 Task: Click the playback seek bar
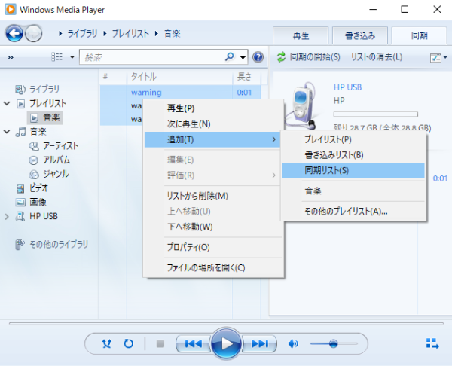(226, 324)
